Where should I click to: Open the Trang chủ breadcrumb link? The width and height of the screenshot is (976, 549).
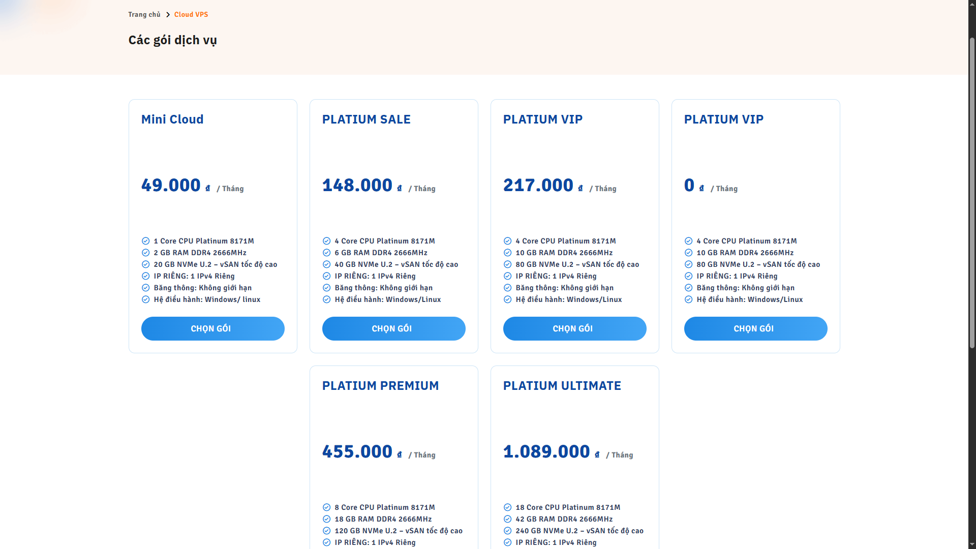pos(144,14)
